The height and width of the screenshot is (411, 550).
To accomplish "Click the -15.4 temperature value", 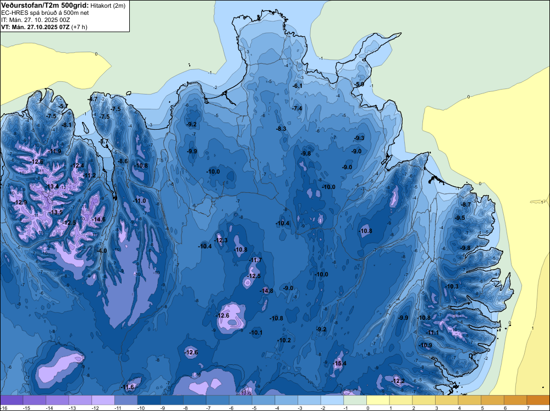I will [x=339, y=363].
